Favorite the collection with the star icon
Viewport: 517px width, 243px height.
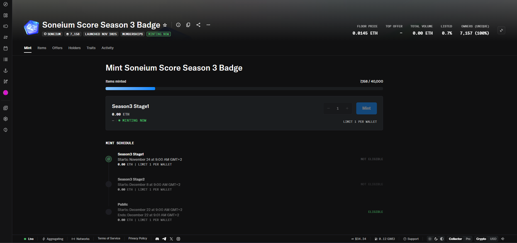(165, 25)
